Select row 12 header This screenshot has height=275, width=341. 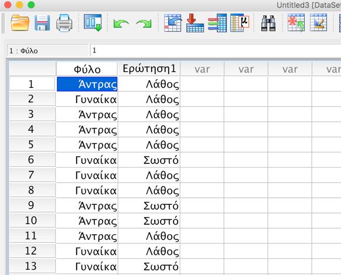(32, 251)
